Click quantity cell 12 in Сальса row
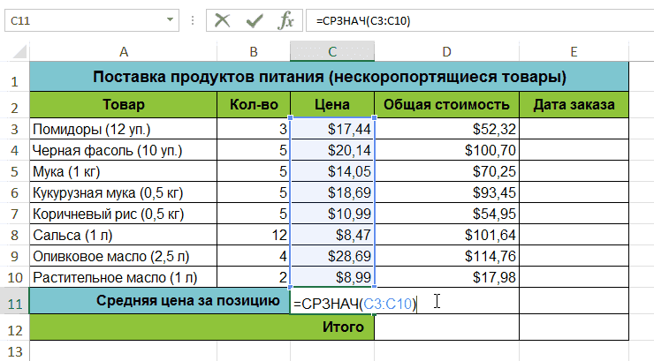The image size is (654, 361). point(254,236)
